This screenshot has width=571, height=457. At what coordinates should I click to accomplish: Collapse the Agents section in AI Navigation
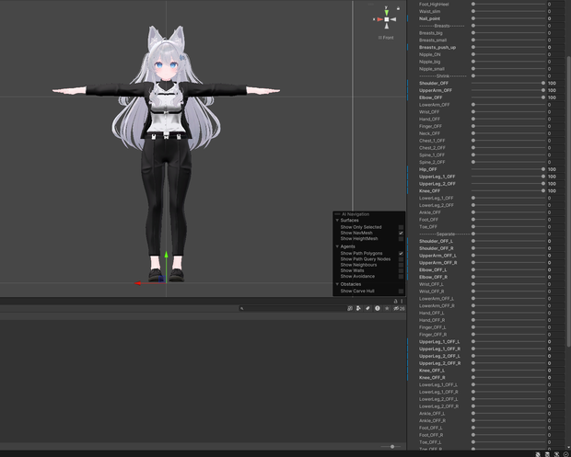click(x=337, y=246)
